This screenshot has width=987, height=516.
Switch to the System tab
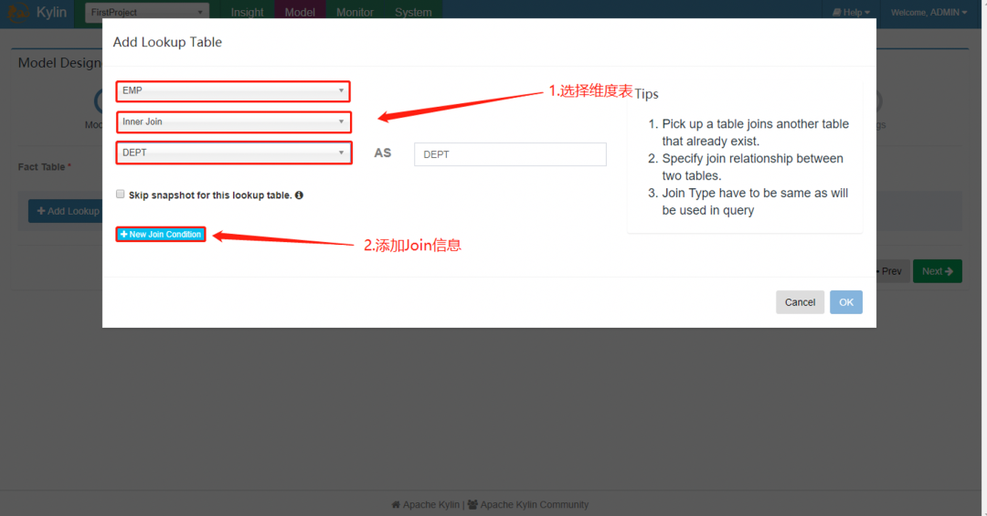(x=413, y=12)
